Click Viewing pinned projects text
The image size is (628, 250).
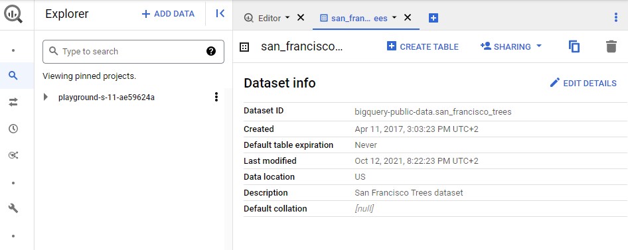coord(90,76)
